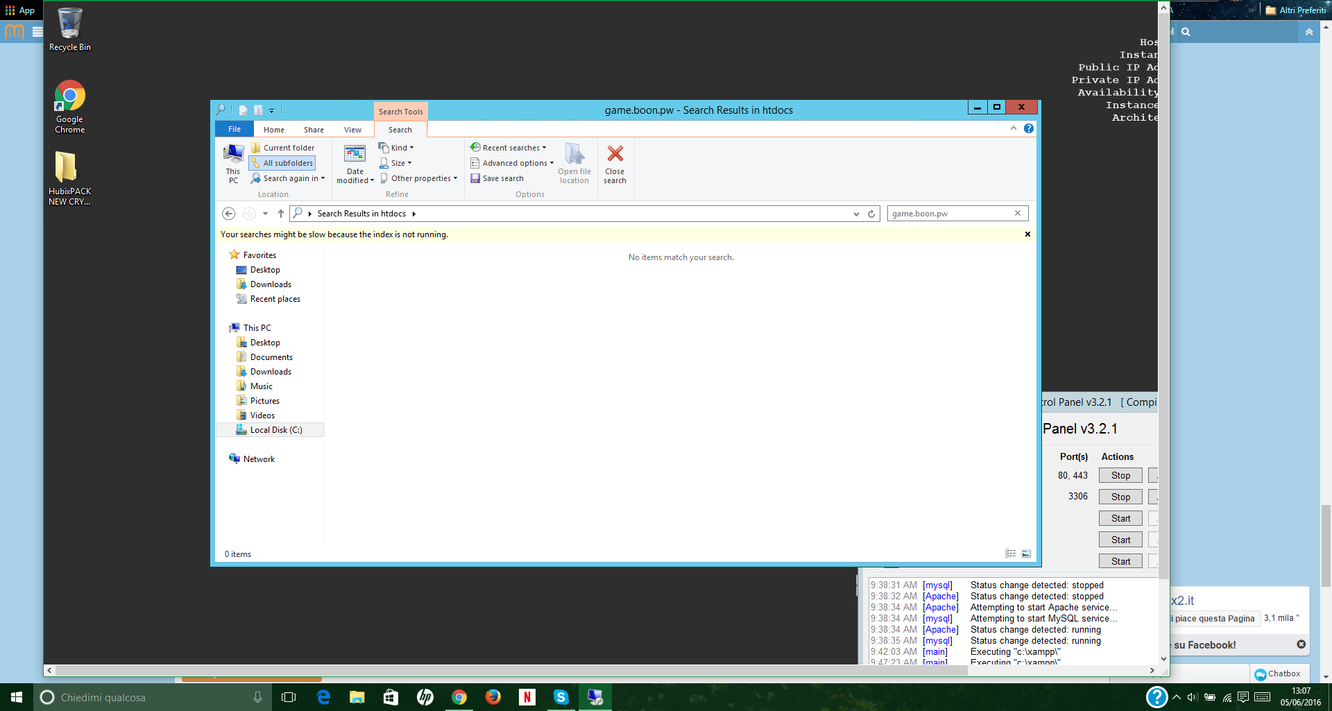
Task: Open HubixPACK NEW CRY folder icon
Action: point(69,179)
